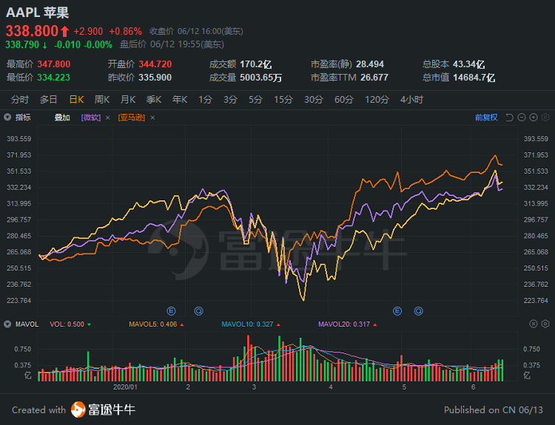Remove the 亚马逊 overlay comparison

click(x=152, y=118)
